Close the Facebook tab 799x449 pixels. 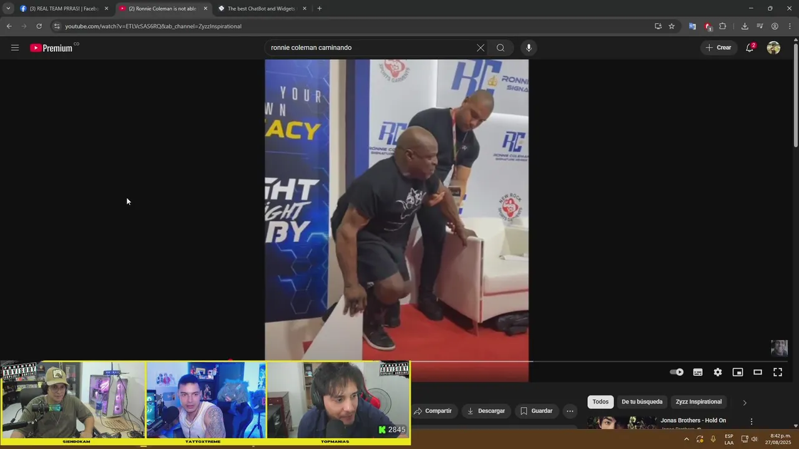106,9
